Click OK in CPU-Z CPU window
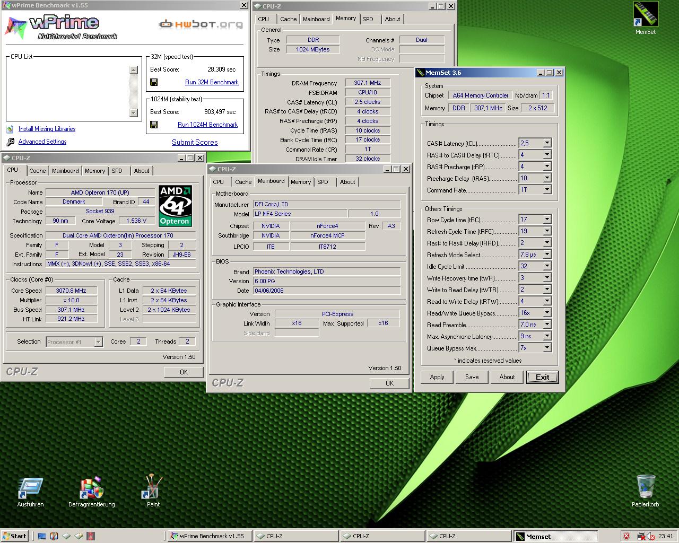 (184, 372)
